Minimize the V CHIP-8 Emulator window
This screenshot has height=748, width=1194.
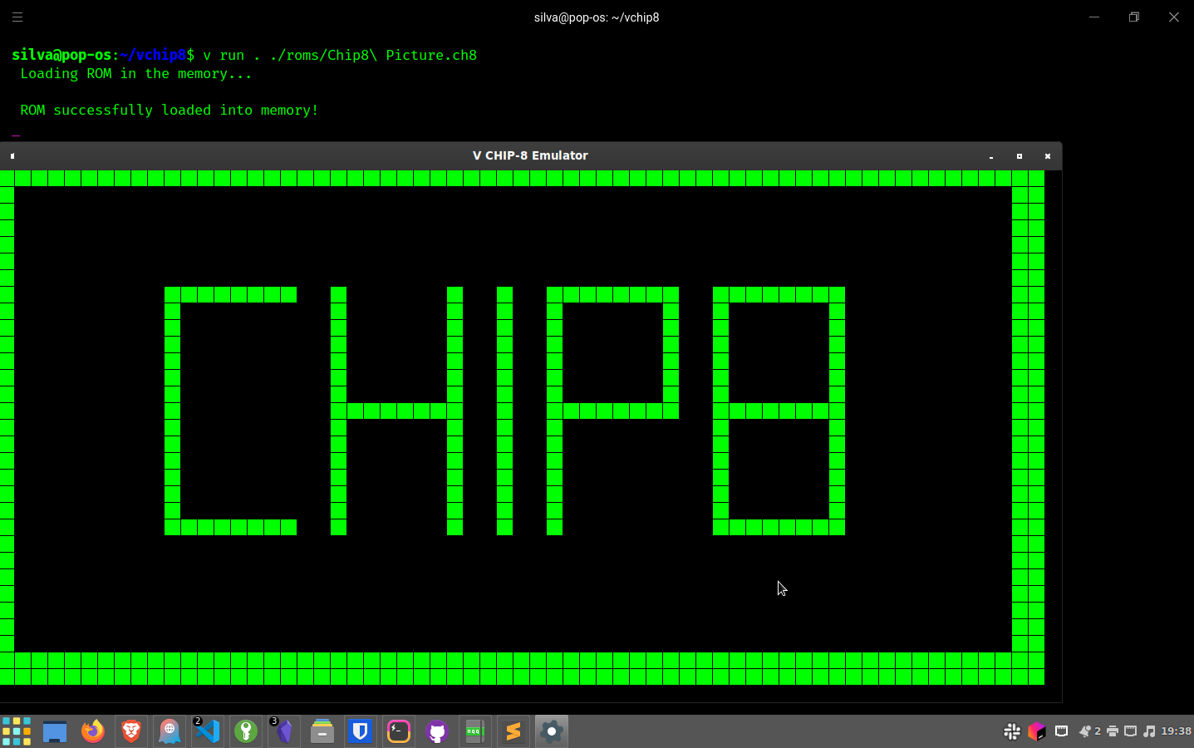(990, 156)
